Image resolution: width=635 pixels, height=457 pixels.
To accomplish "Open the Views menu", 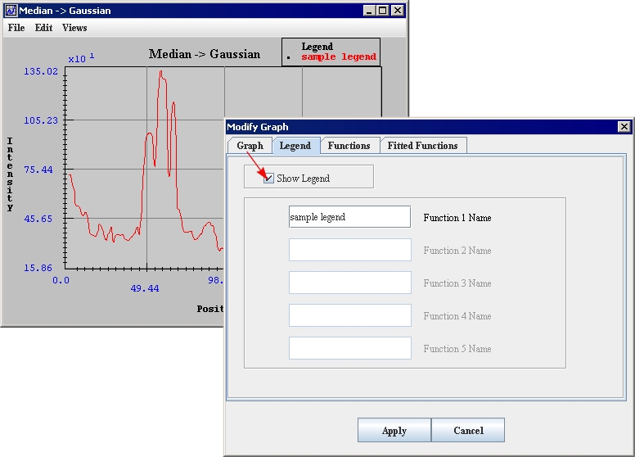I will pos(74,28).
